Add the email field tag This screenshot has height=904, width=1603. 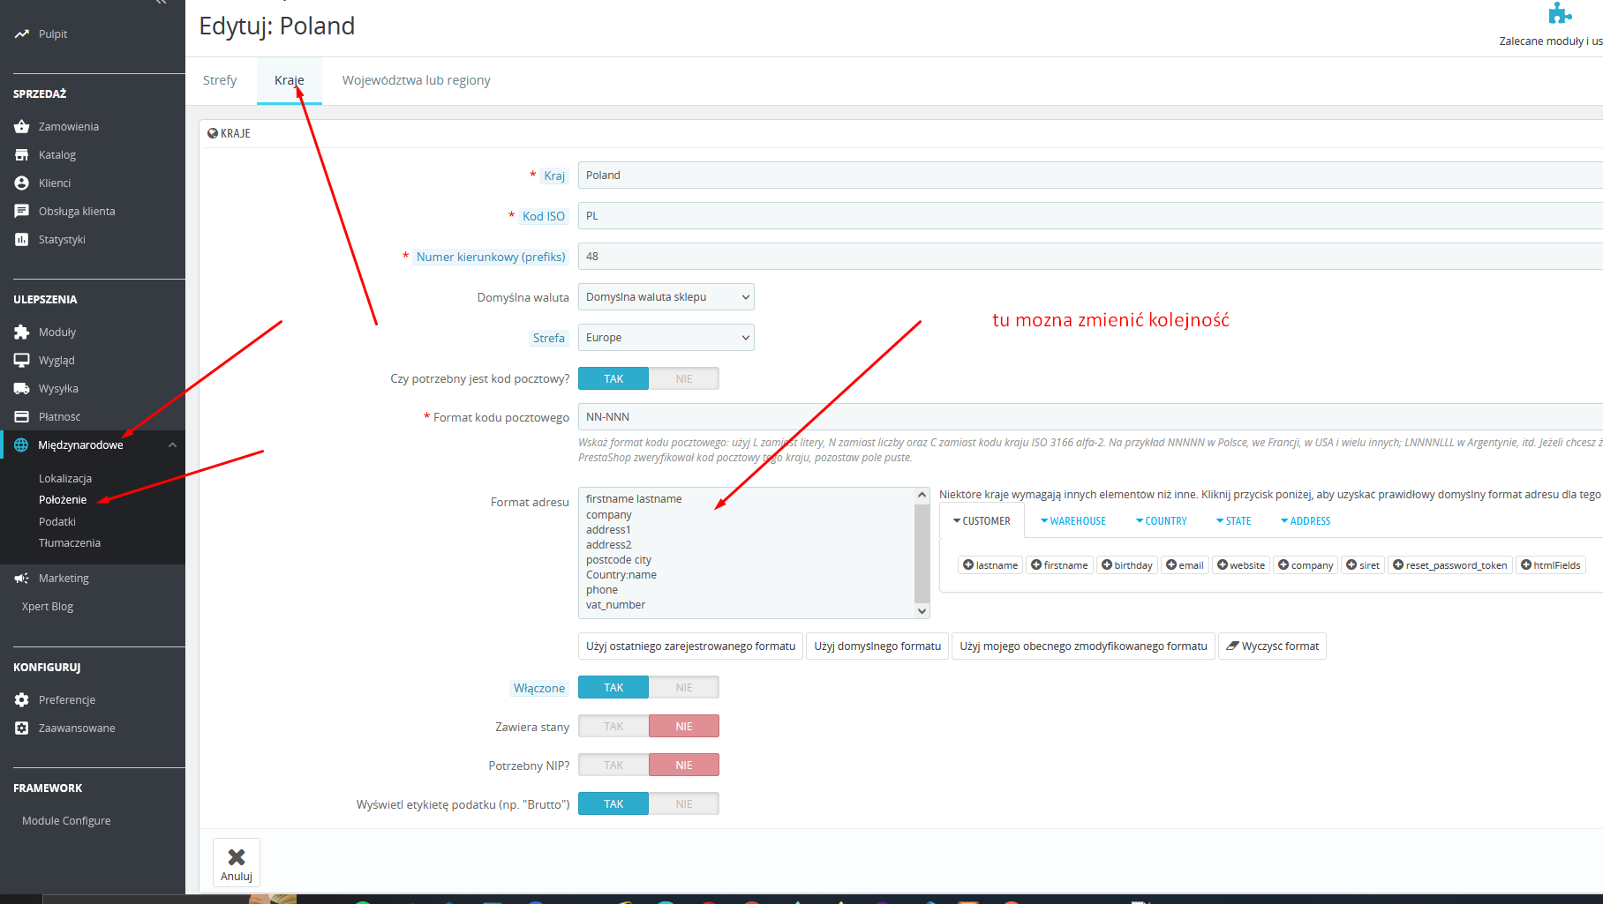[1185, 565]
